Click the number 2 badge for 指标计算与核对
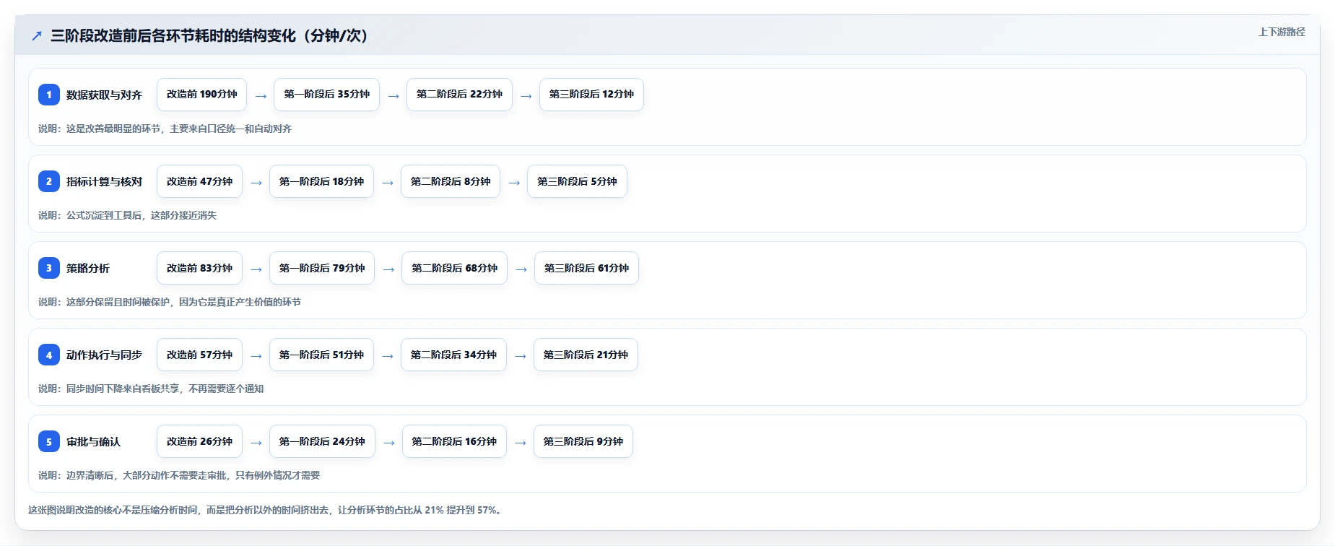Screen dimensions: 1335x546 coord(49,181)
